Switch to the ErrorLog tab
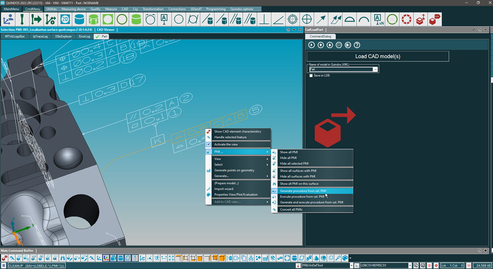This screenshot has width=493, height=269. pyautogui.click(x=84, y=36)
